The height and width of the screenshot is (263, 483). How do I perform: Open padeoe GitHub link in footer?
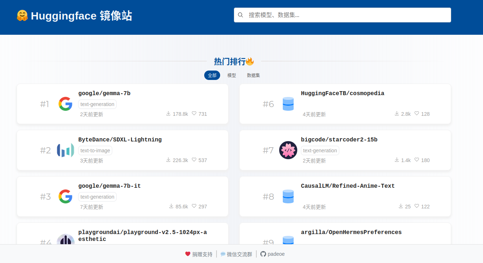[x=276, y=254]
